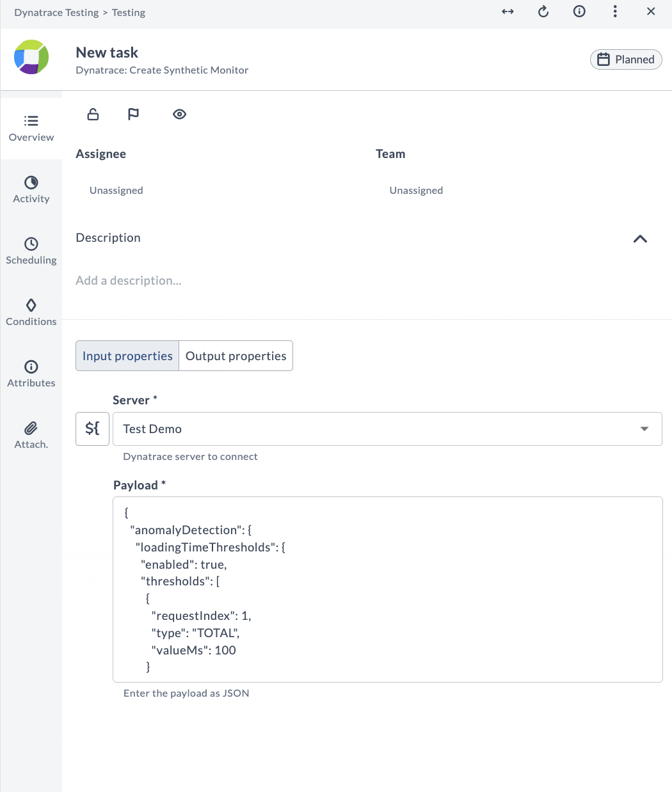Click inside the Payload JSON text area
672x792 pixels.
pos(388,589)
